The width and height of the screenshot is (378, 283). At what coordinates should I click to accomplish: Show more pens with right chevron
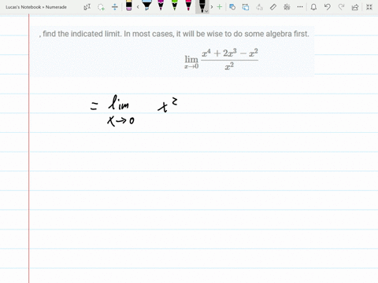[212, 7]
